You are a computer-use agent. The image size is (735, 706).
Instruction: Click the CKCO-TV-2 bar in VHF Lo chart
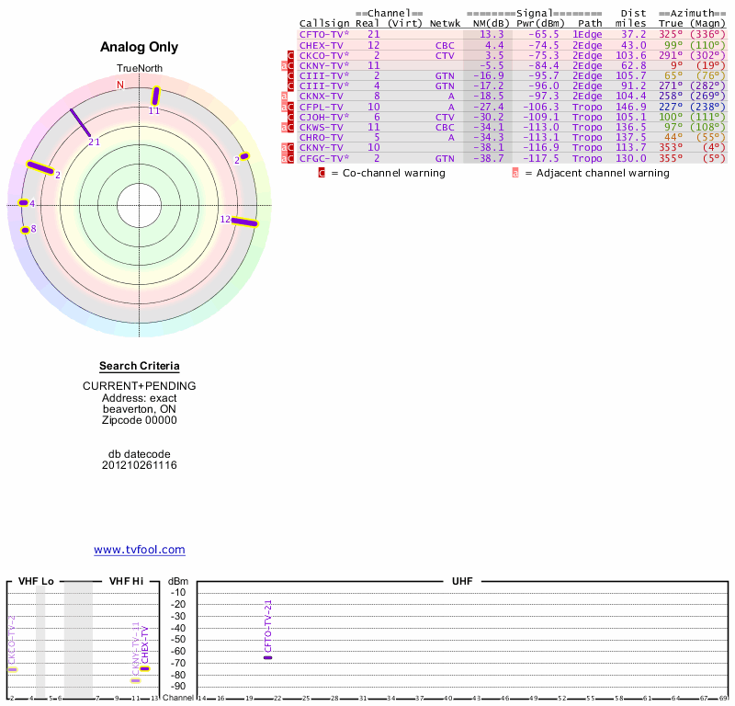(12, 669)
